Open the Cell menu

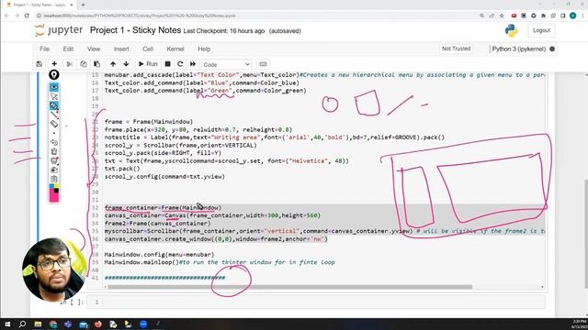[148, 49]
